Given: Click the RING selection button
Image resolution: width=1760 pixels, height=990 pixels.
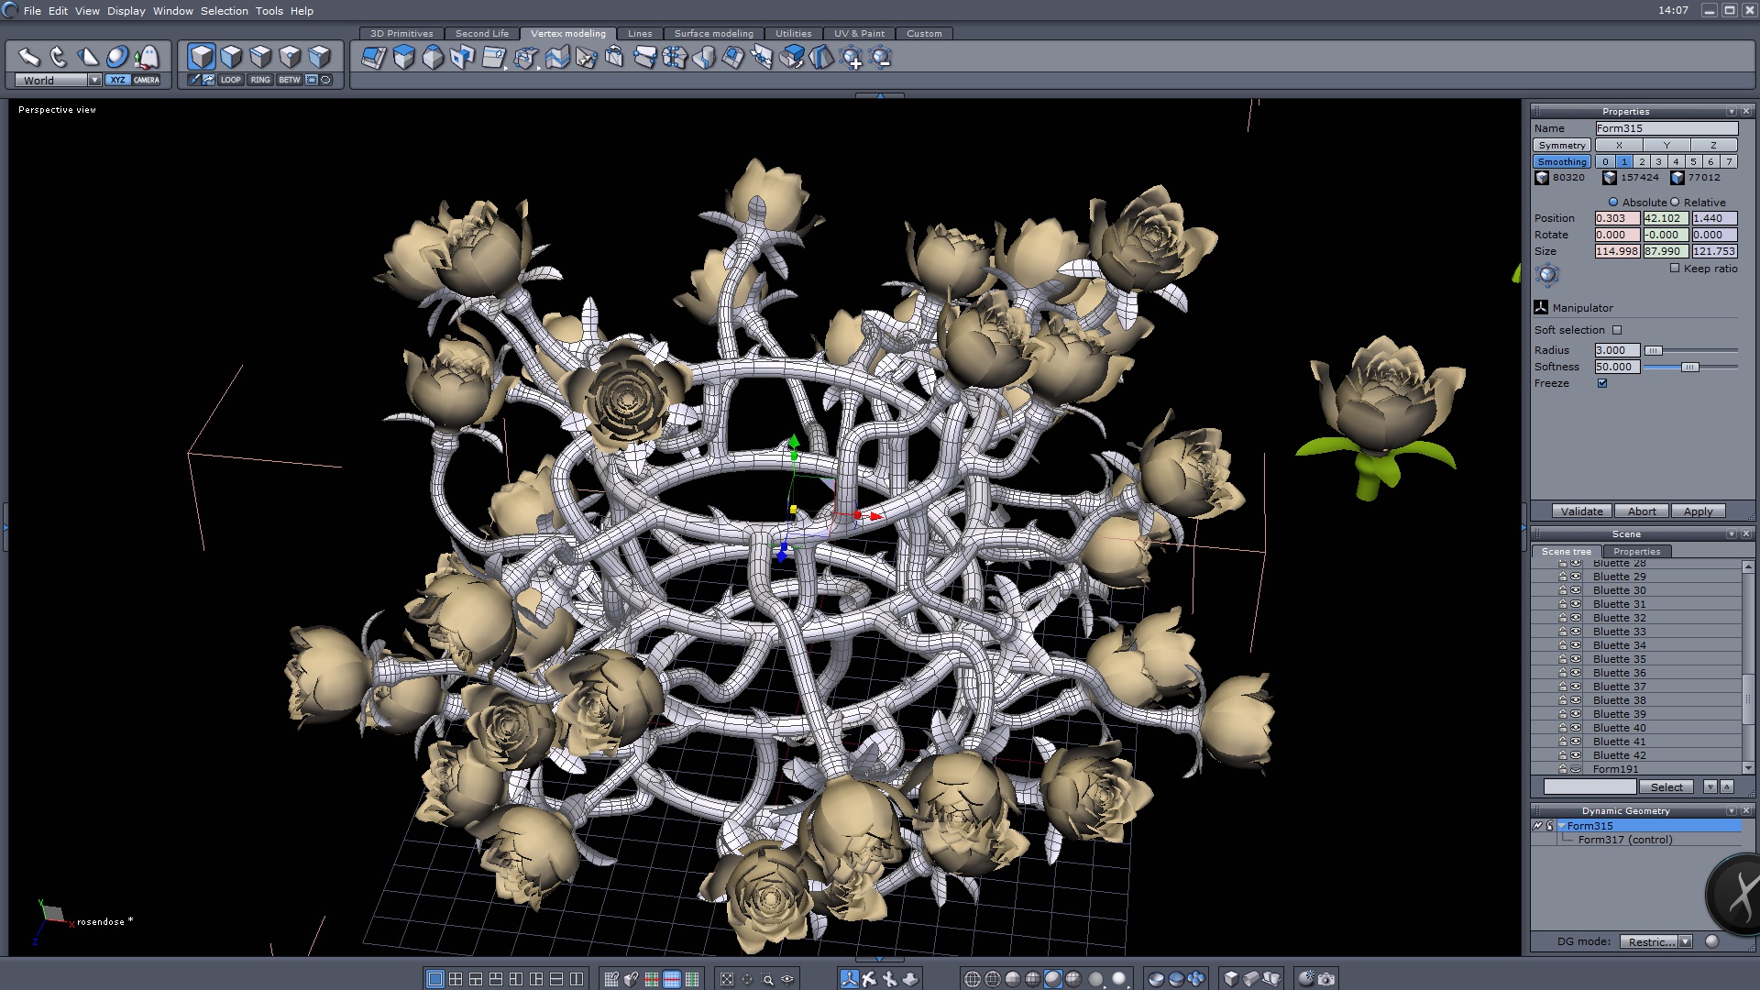Looking at the screenshot, I should pyautogui.click(x=260, y=80).
